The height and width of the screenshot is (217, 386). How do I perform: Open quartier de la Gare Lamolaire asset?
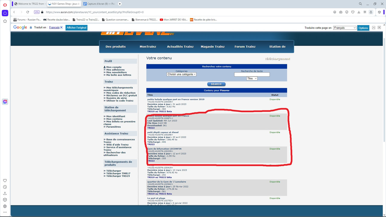(167, 182)
